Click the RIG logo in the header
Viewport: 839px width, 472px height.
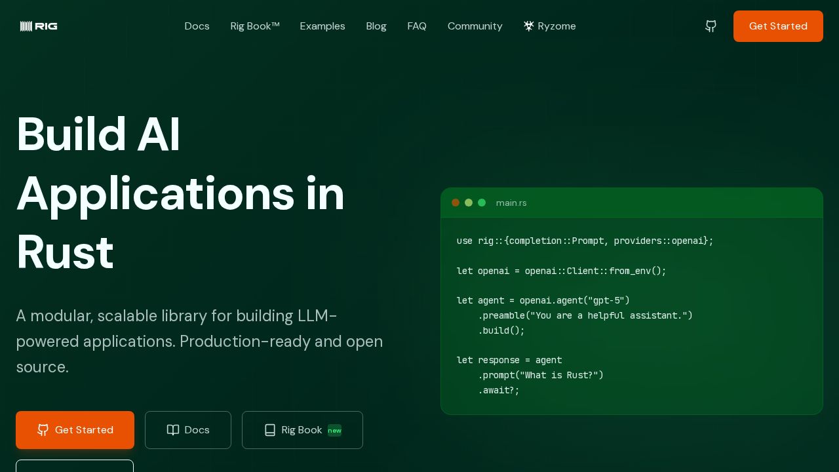(39, 26)
